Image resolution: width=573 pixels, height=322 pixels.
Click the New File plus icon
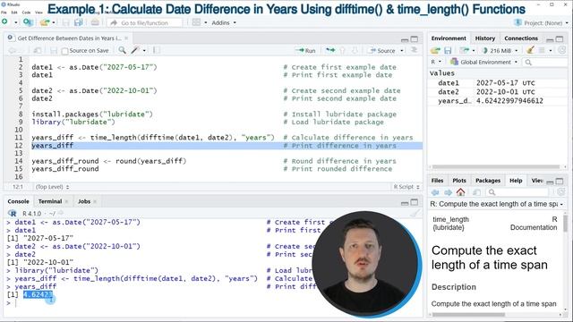(x=4, y=22)
